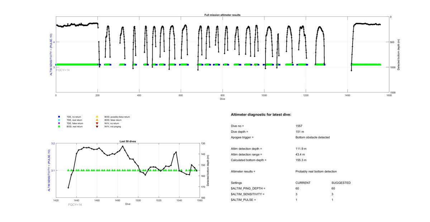Click the current $ALTIM_SENSITIVITY value 3
This screenshot has height=222, width=430.
[x=297, y=194]
